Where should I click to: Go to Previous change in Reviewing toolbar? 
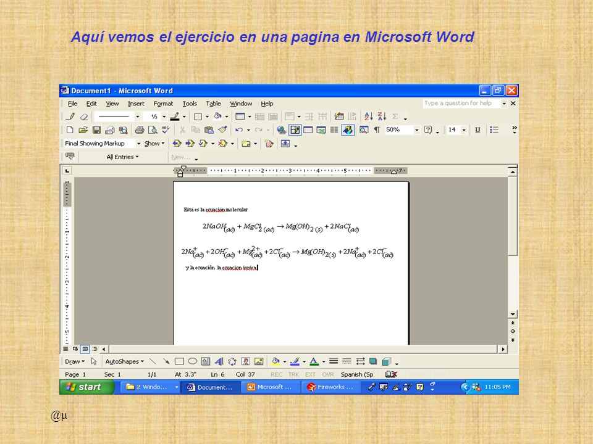177,144
